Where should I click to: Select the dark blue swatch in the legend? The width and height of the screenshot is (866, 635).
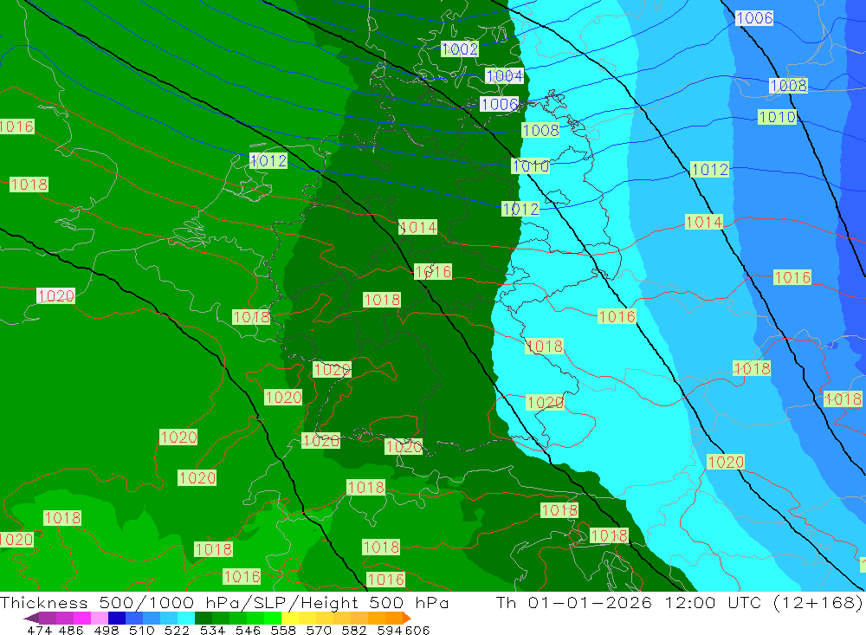pyautogui.click(x=117, y=618)
